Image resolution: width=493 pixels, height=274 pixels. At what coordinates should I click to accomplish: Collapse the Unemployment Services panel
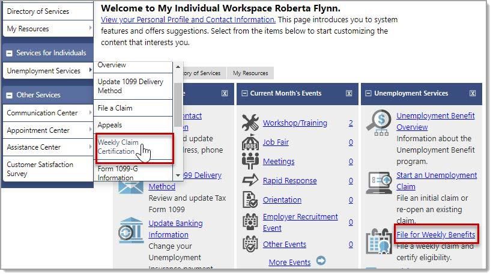pyautogui.click(x=369, y=93)
